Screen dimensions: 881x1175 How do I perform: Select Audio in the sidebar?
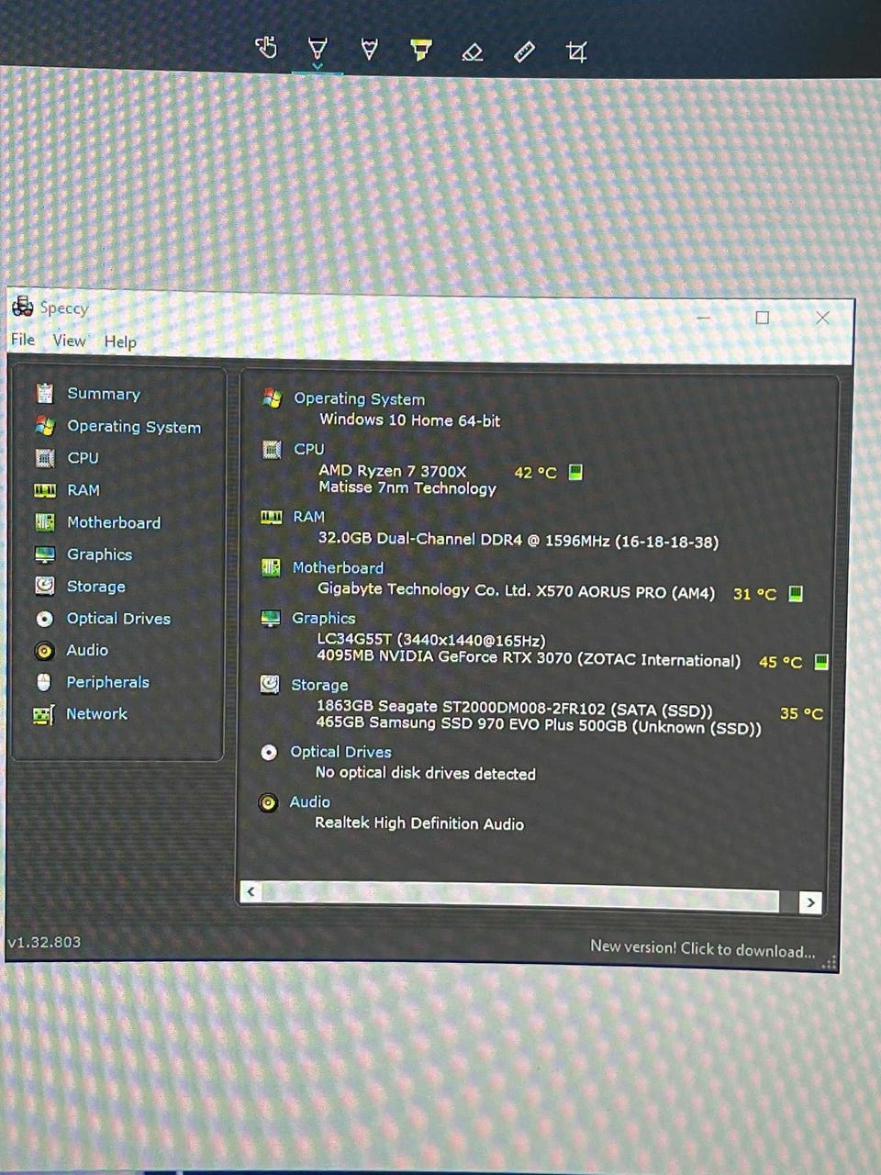point(87,650)
